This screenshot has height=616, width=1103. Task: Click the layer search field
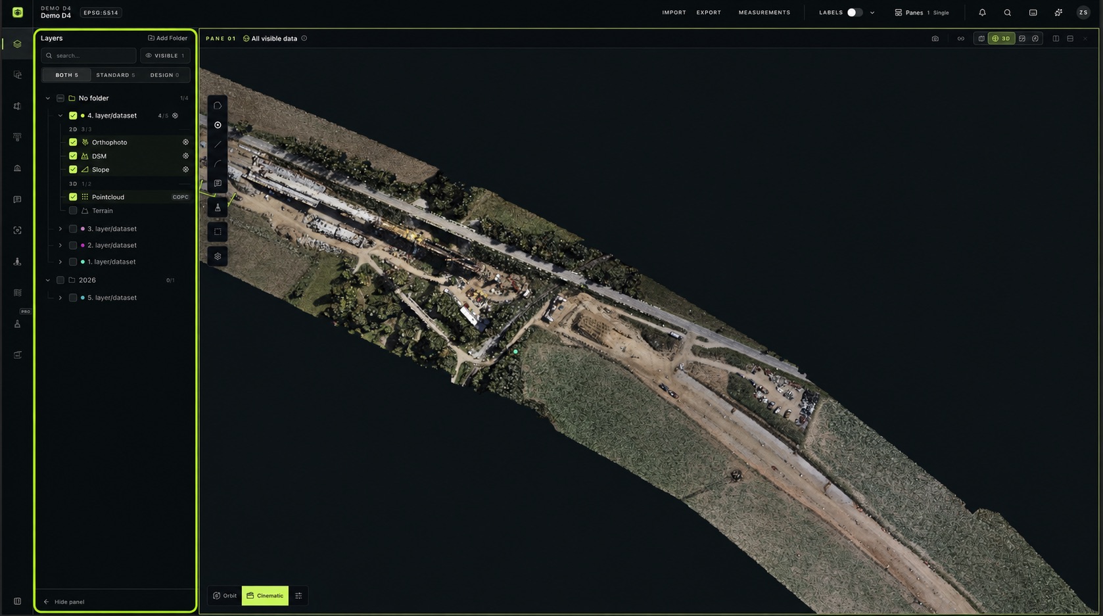tap(89, 56)
